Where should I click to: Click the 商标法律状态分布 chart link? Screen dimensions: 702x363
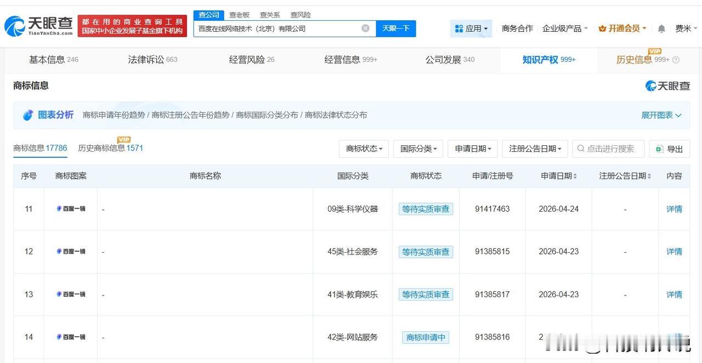(x=336, y=115)
